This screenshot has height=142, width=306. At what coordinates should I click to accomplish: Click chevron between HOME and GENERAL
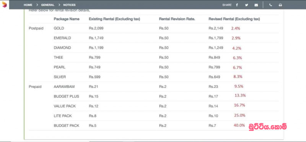(x=37, y=5)
